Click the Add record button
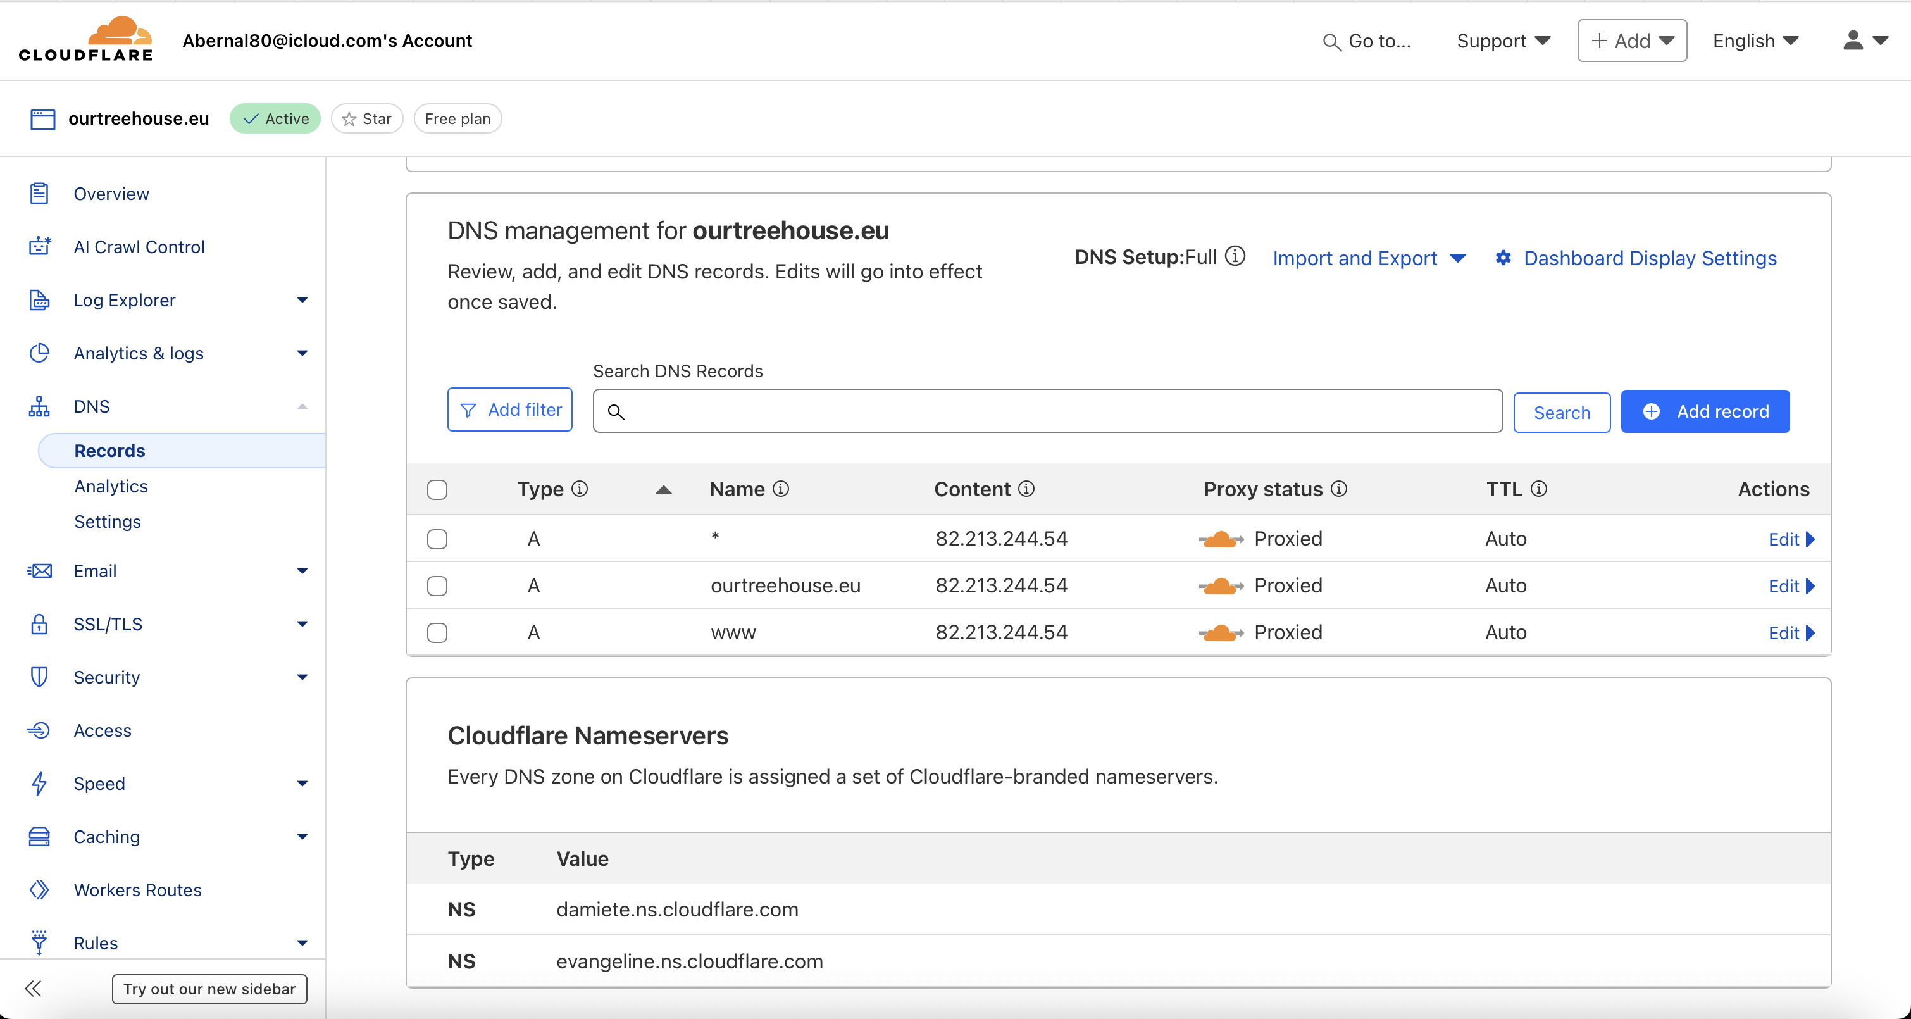The height and width of the screenshot is (1019, 1911). [1705, 411]
